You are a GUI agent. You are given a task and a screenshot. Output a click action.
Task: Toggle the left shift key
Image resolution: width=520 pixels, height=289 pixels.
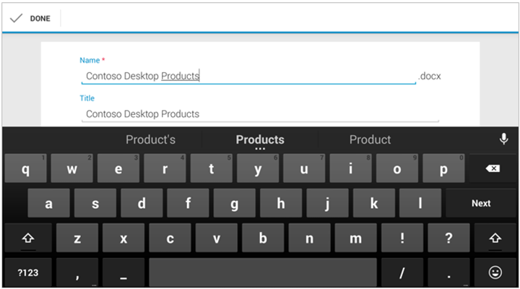26,238
